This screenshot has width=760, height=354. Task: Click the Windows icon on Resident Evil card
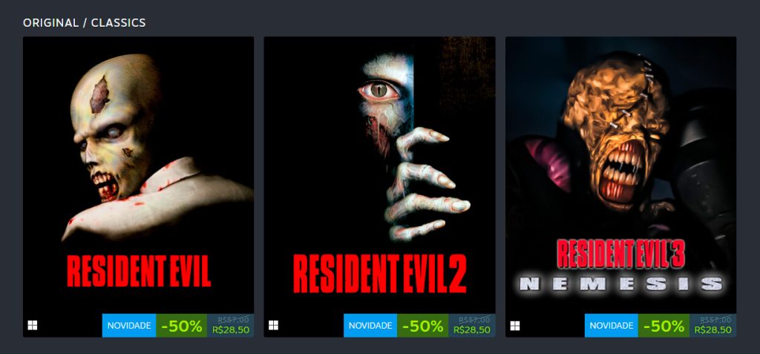click(33, 325)
